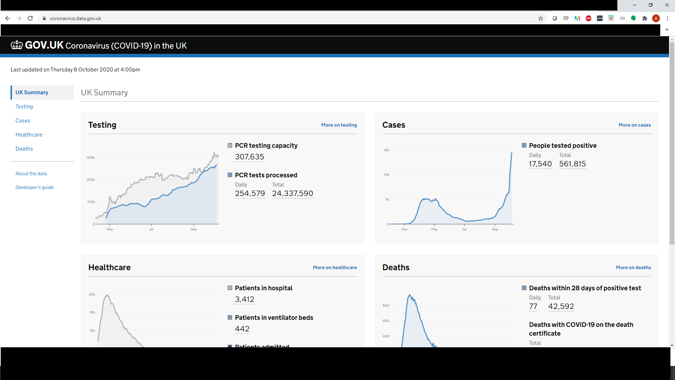Click the Chrome profile avatar A

point(656,18)
